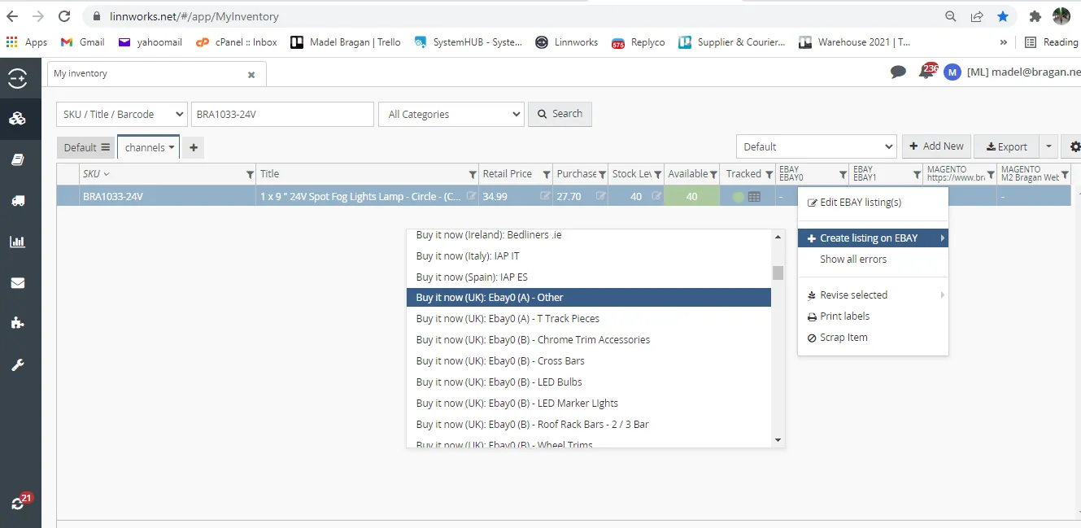1081x528 pixels.
Task: Click the Search button
Action: 560,114
